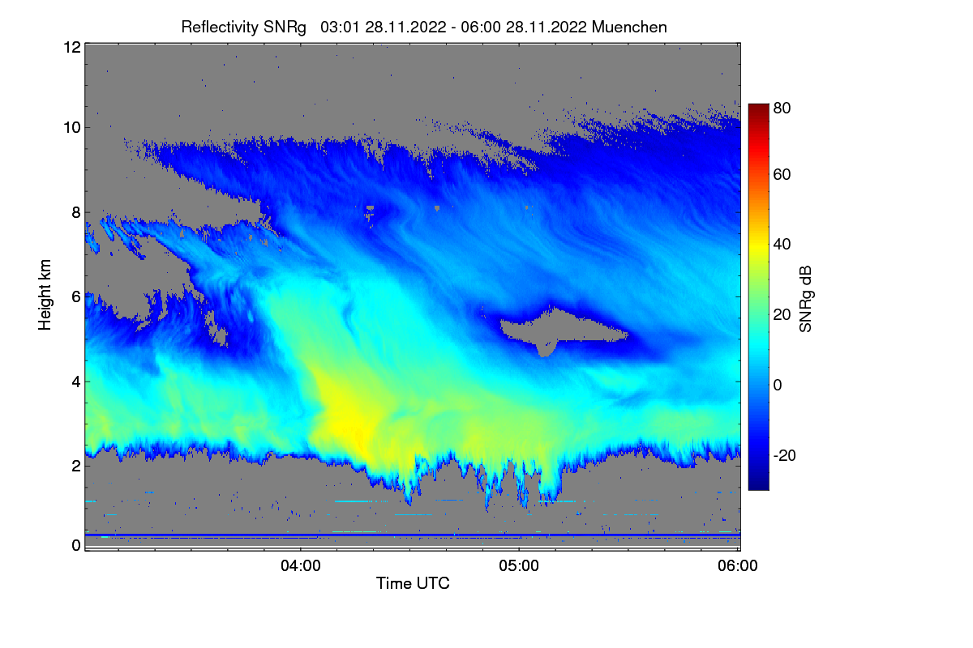
Task: Click the height tick label 6
Action: 76,297
